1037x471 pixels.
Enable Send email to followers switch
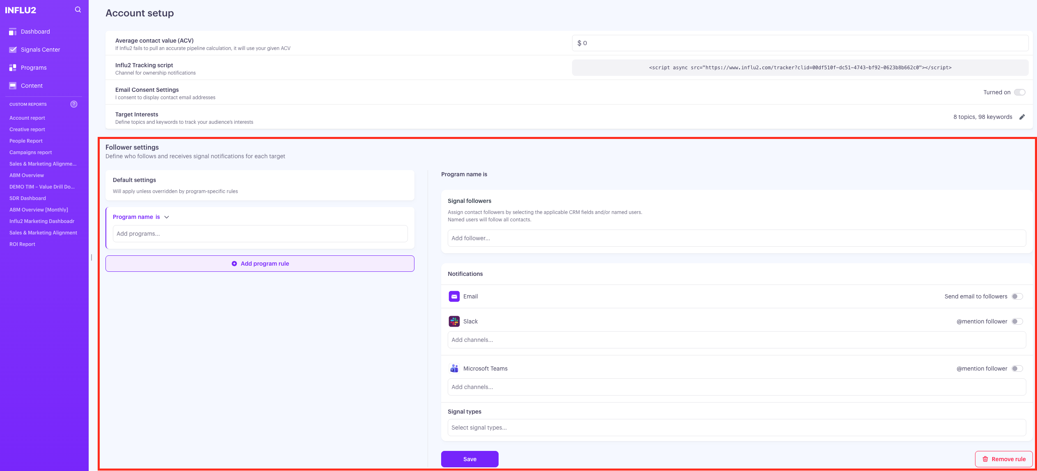tap(1017, 296)
